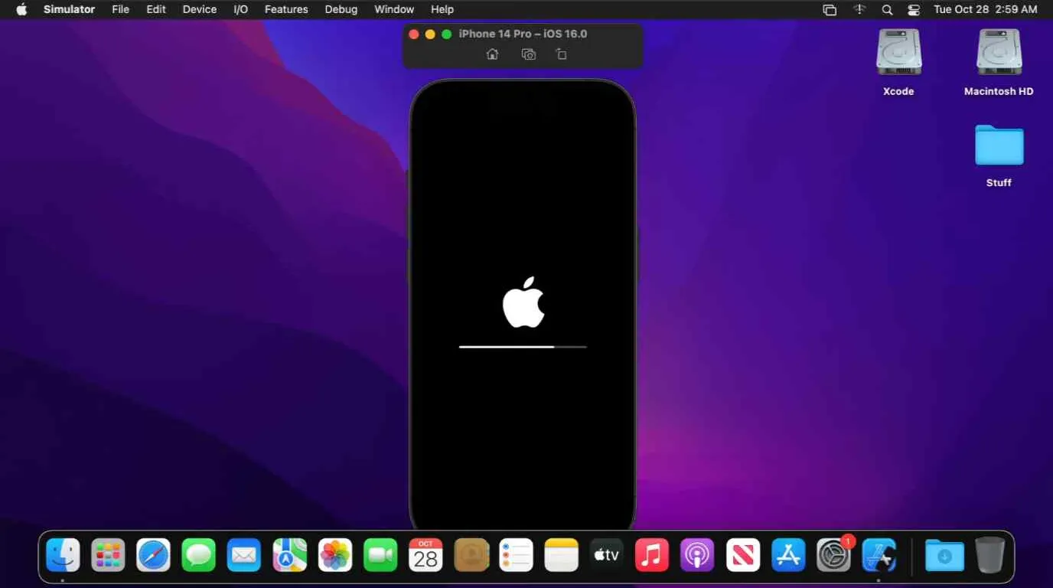Viewport: 1053px width, 588px height.
Task: Open the I/O menu
Action: [240, 9]
